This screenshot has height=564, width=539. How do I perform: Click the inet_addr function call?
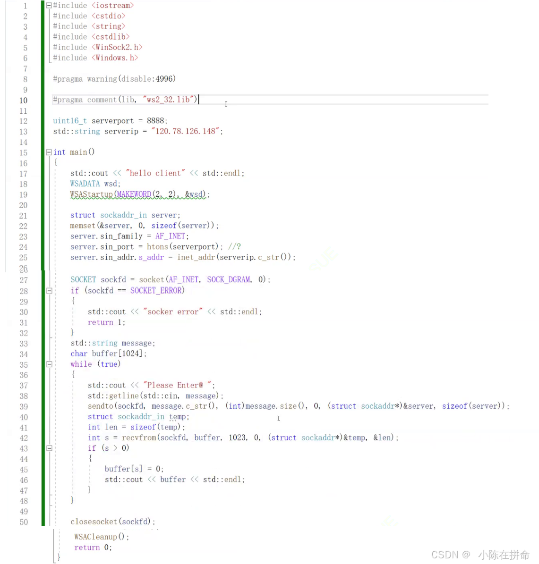[196, 257]
